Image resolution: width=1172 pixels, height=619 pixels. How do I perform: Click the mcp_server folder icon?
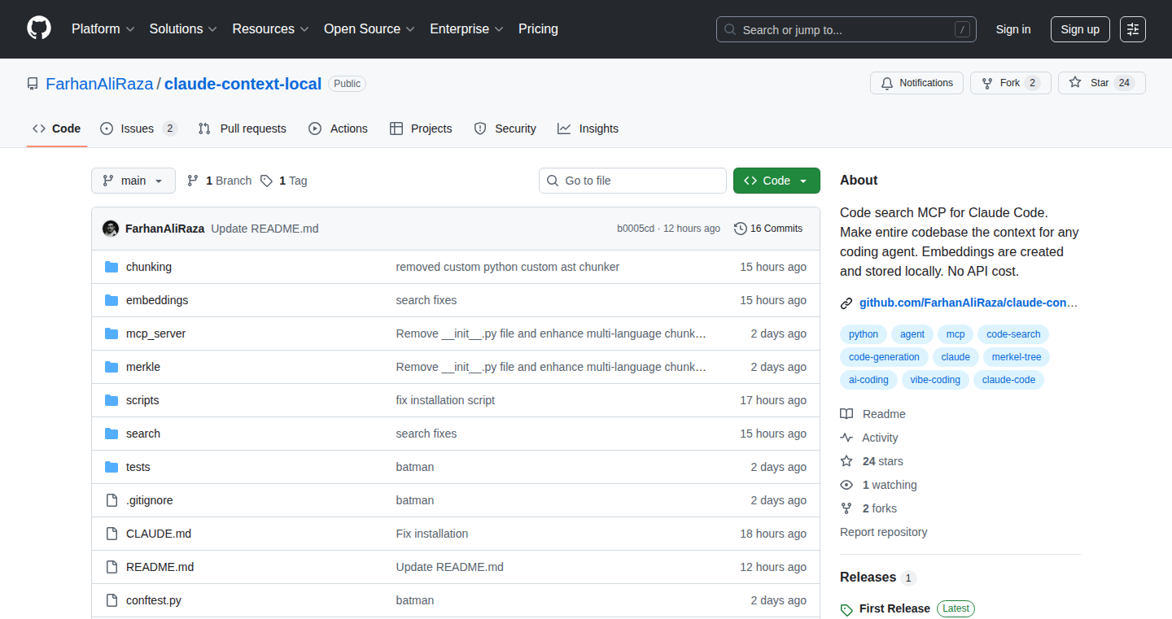[112, 333]
